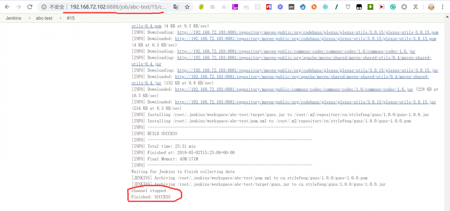Click the Archiving pom.xml log line
The image size is (450, 211).
[x=249, y=178]
